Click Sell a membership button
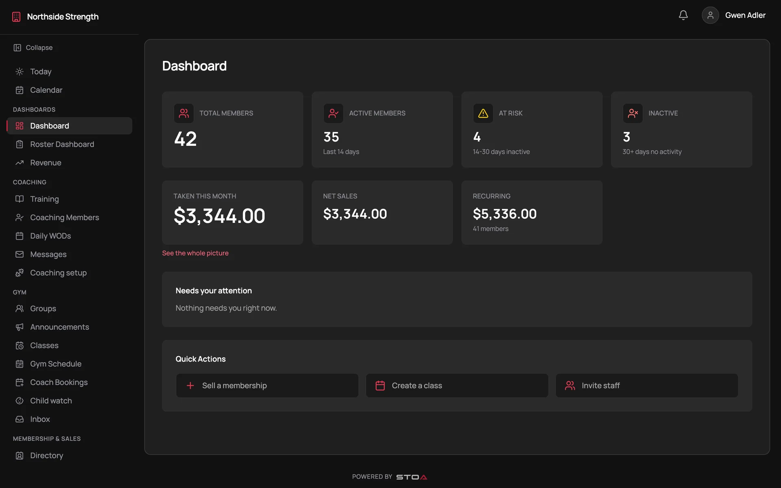Viewport: 781px width, 488px height. click(x=267, y=386)
